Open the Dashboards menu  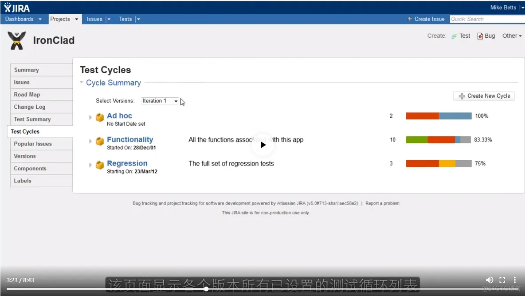19,19
